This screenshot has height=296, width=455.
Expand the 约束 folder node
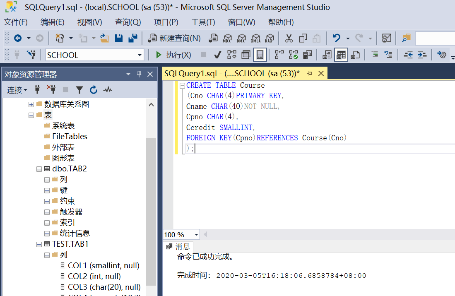coord(47,201)
